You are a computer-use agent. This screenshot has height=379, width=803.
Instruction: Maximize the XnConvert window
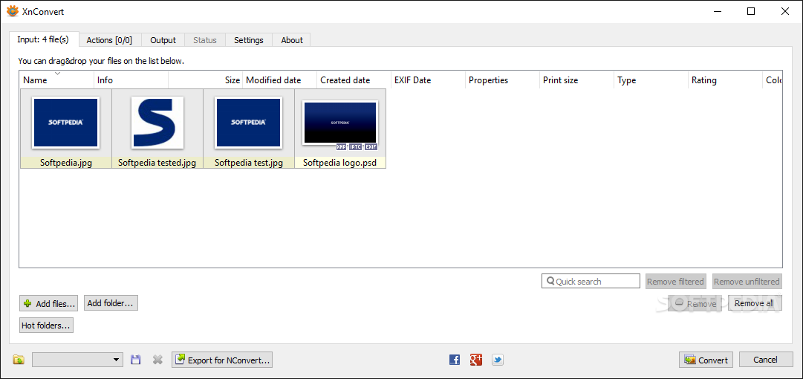coord(751,11)
